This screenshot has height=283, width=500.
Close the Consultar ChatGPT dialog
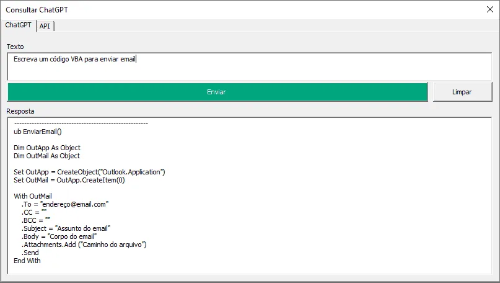(490, 9)
